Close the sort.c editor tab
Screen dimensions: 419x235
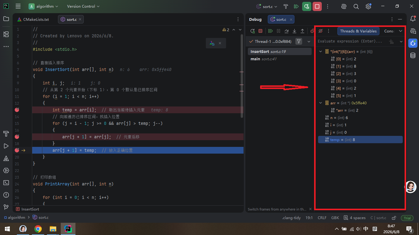point(80,19)
